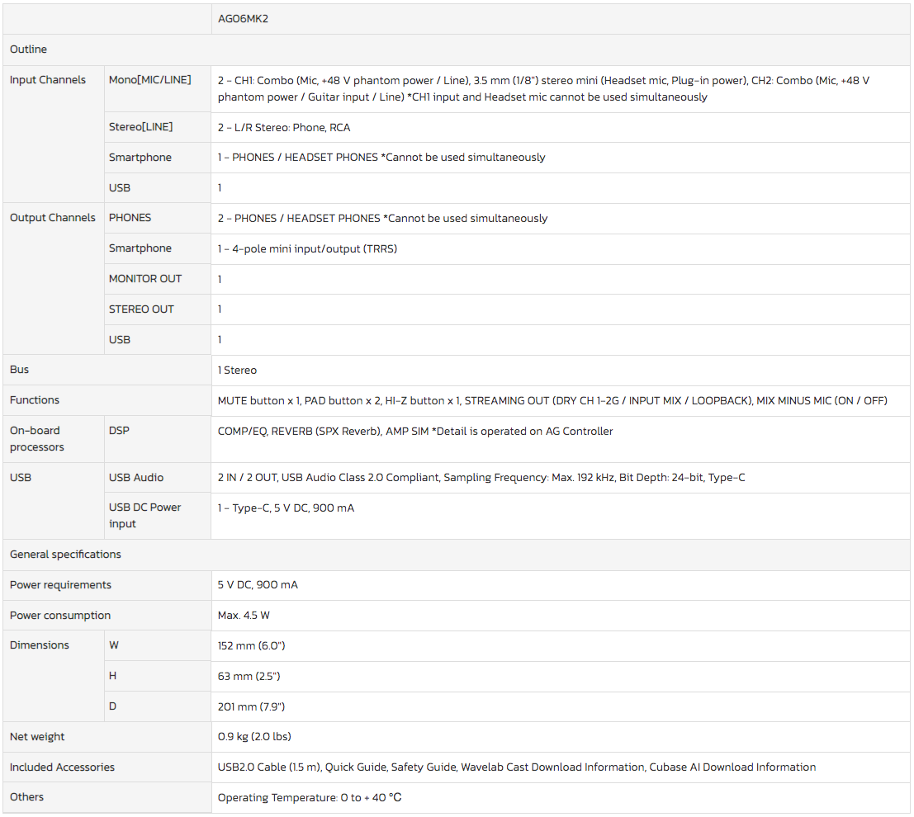The height and width of the screenshot is (817, 914).
Task: Click the STEREO OUT label
Action: point(141,309)
